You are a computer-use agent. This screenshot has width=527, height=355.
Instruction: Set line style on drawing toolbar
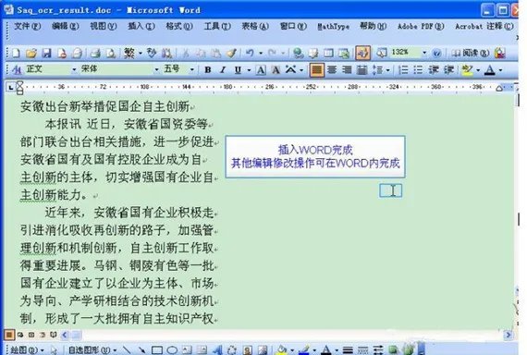[x=348, y=350]
